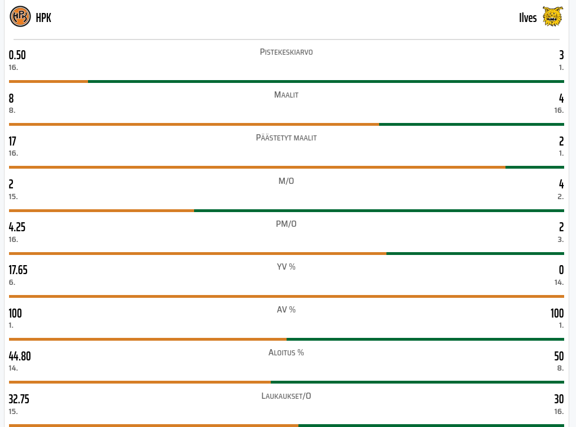Image resolution: width=576 pixels, height=427 pixels.
Task: Select the PM/O stat label
Action: point(286,224)
